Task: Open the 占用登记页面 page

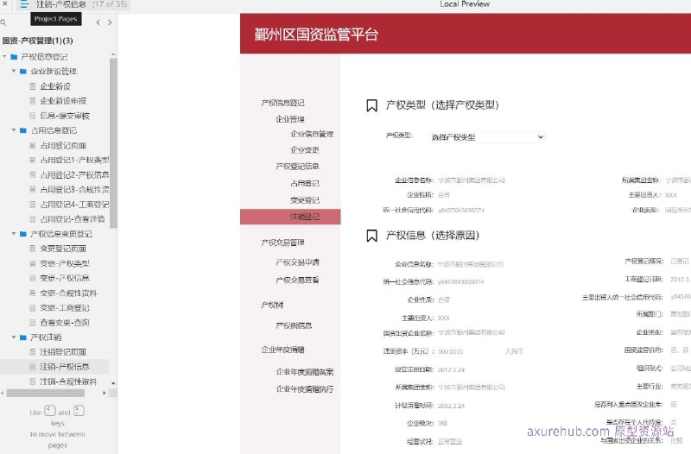Action: click(63, 145)
